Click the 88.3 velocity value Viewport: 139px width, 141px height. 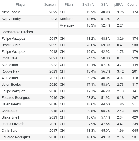[54, 19]
